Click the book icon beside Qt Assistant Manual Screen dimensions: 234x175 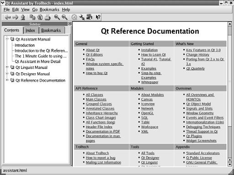point(12,39)
